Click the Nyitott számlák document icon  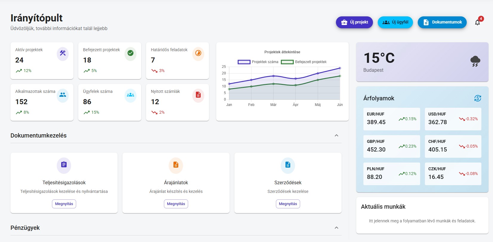pyautogui.click(x=198, y=95)
